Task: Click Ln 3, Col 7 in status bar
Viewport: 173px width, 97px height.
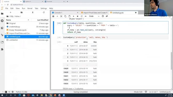Action: 153,92
